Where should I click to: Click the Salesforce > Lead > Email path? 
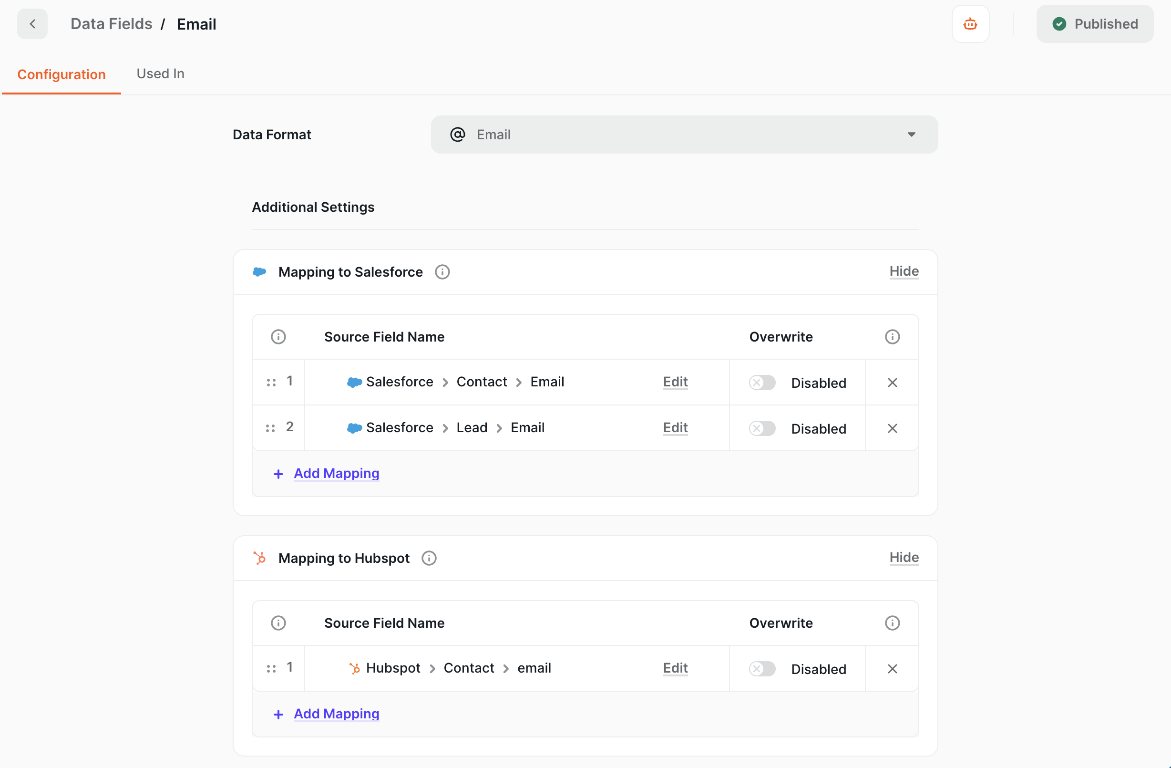pos(446,427)
